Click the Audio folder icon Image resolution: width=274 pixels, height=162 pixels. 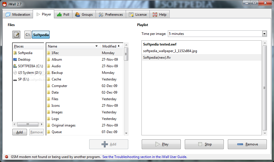coord(48,66)
